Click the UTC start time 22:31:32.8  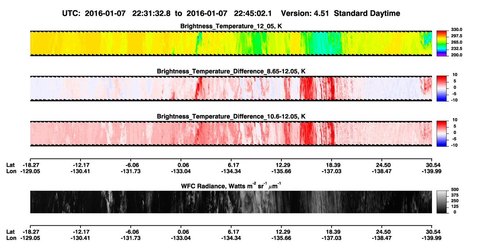152,13
